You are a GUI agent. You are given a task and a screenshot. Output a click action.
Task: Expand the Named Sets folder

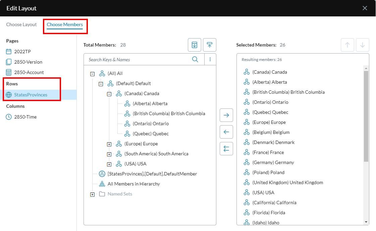[92, 195]
